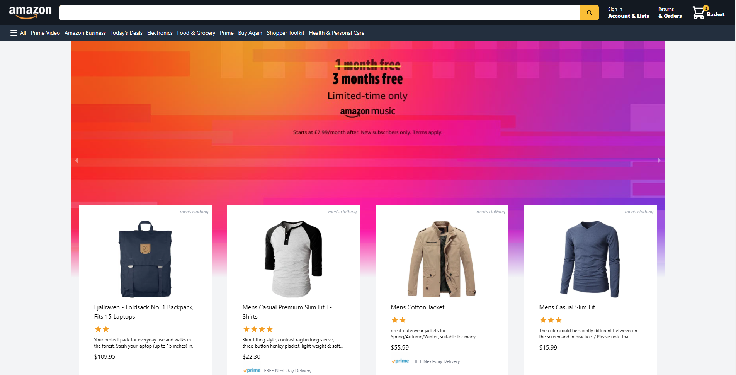Open blue V-neck sweater product image

click(x=590, y=259)
